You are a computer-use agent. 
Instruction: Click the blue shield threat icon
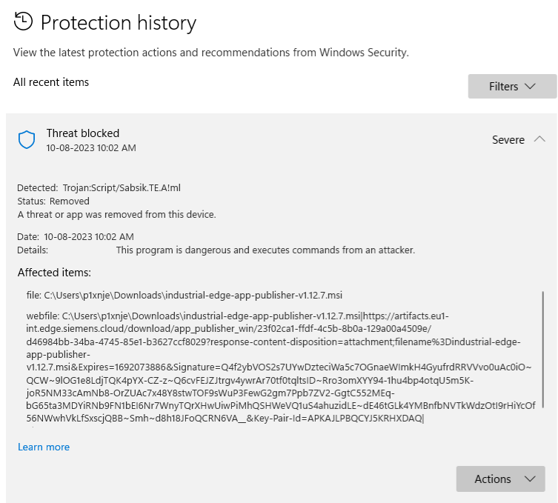27,139
